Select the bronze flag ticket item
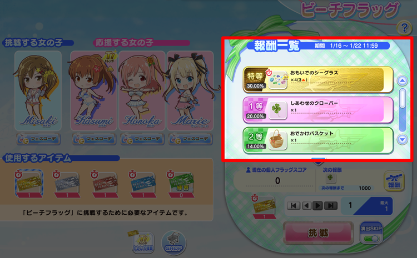 105,184
